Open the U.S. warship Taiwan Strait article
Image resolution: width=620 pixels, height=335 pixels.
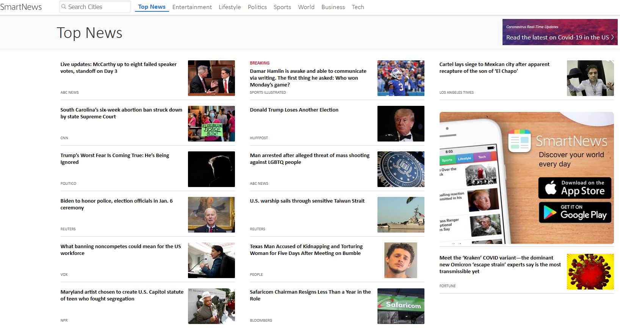click(307, 201)
